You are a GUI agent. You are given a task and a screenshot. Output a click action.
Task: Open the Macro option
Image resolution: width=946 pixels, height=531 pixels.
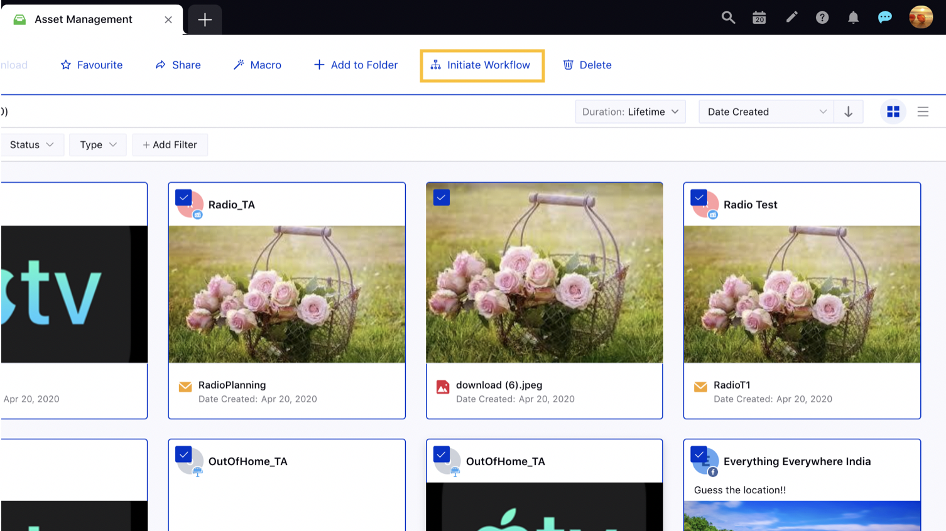258,65
